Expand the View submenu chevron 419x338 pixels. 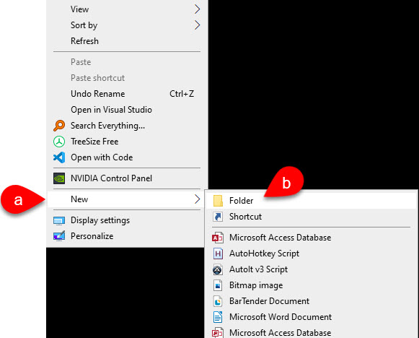click(197, 9)
